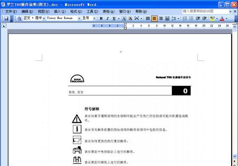Open the line spacing dropdown arrow
This screenshot has height=166, width=238.
[x=178, y=18]
